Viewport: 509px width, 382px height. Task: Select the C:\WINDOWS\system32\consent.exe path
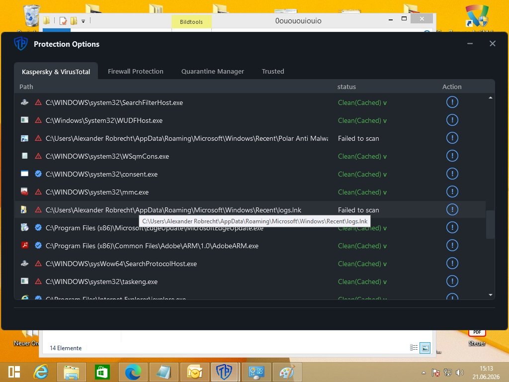point(101,174)
